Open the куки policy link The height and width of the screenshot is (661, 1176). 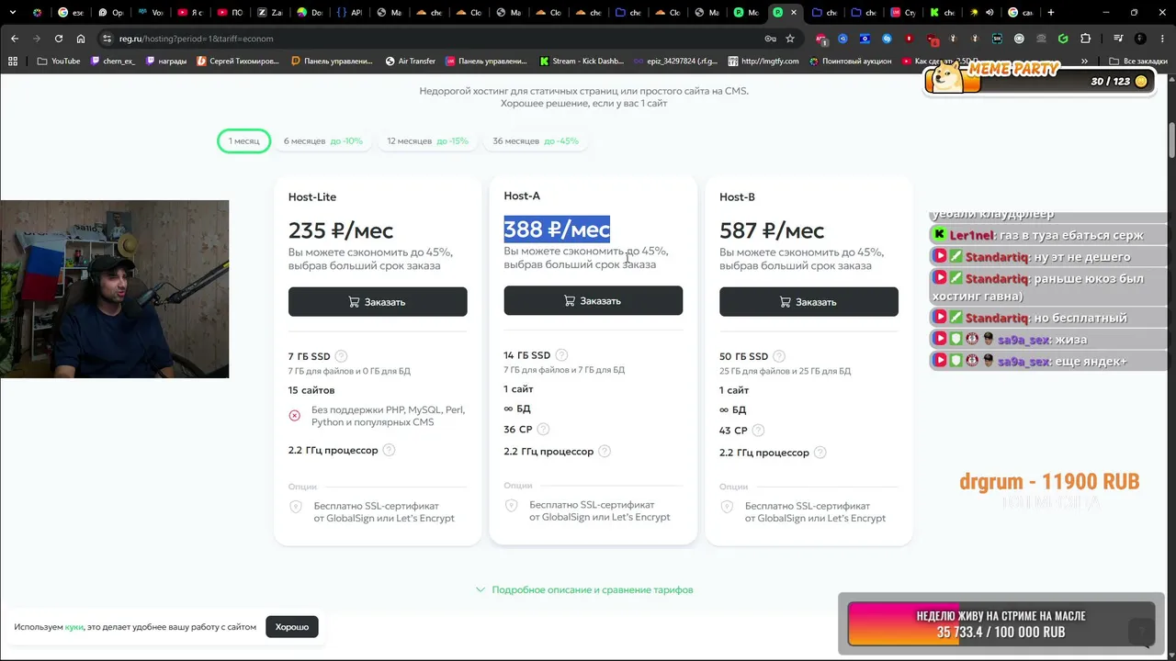click(74, 627)
